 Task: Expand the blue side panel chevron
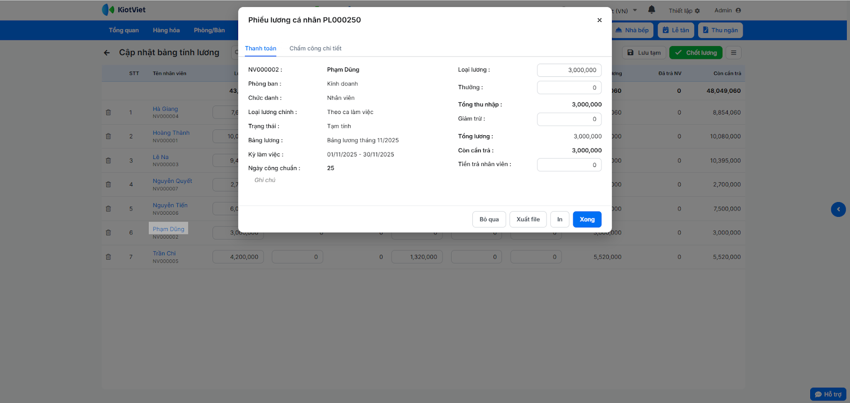point(838,209)
